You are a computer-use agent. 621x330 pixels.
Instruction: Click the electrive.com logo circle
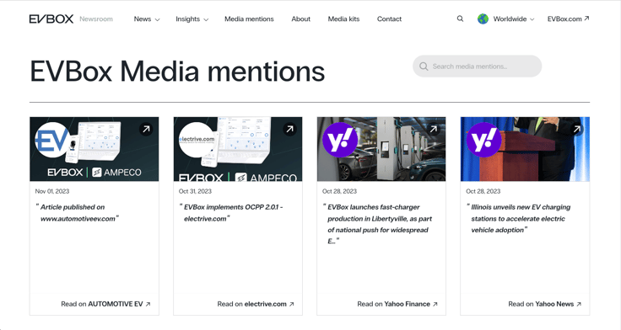point(197,140)
